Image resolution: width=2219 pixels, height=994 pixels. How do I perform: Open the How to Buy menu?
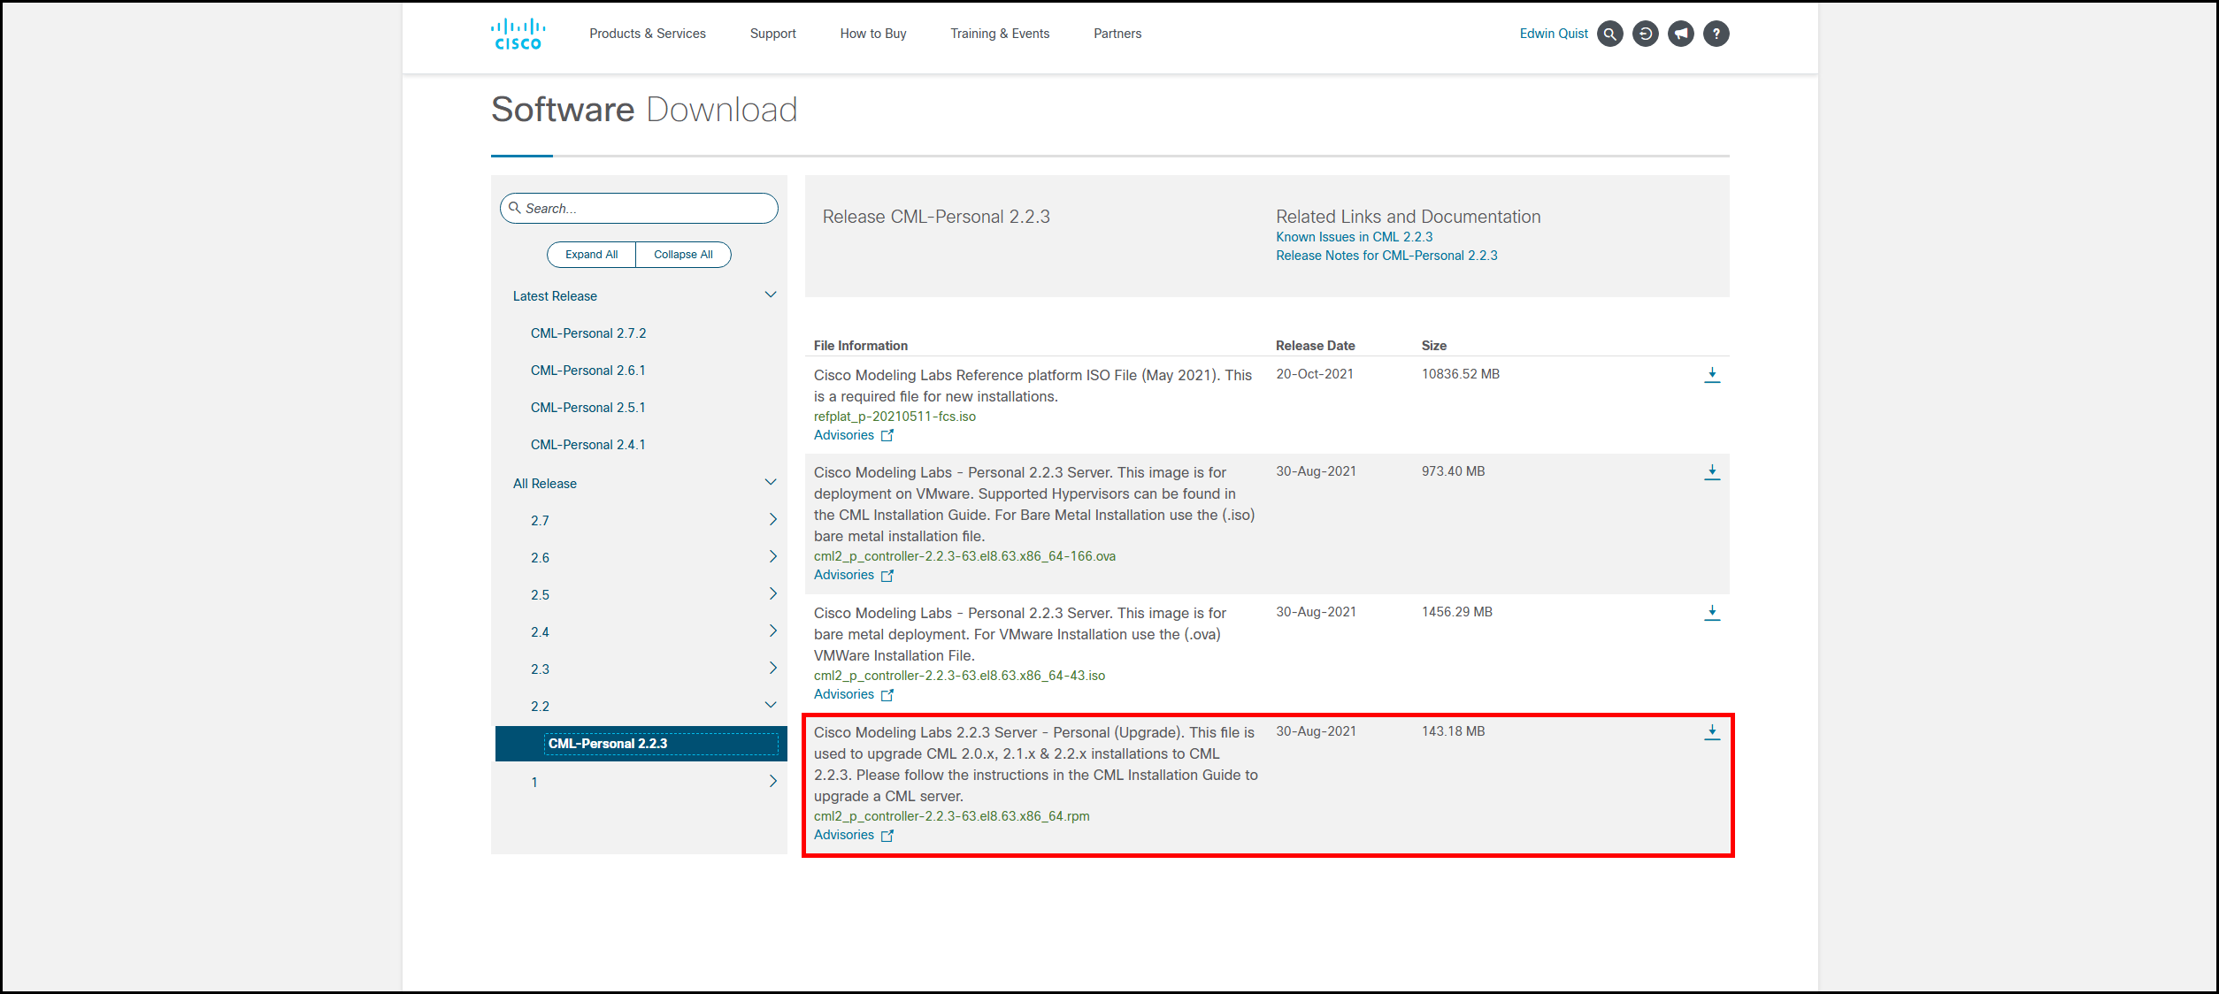tap(873, 34)
